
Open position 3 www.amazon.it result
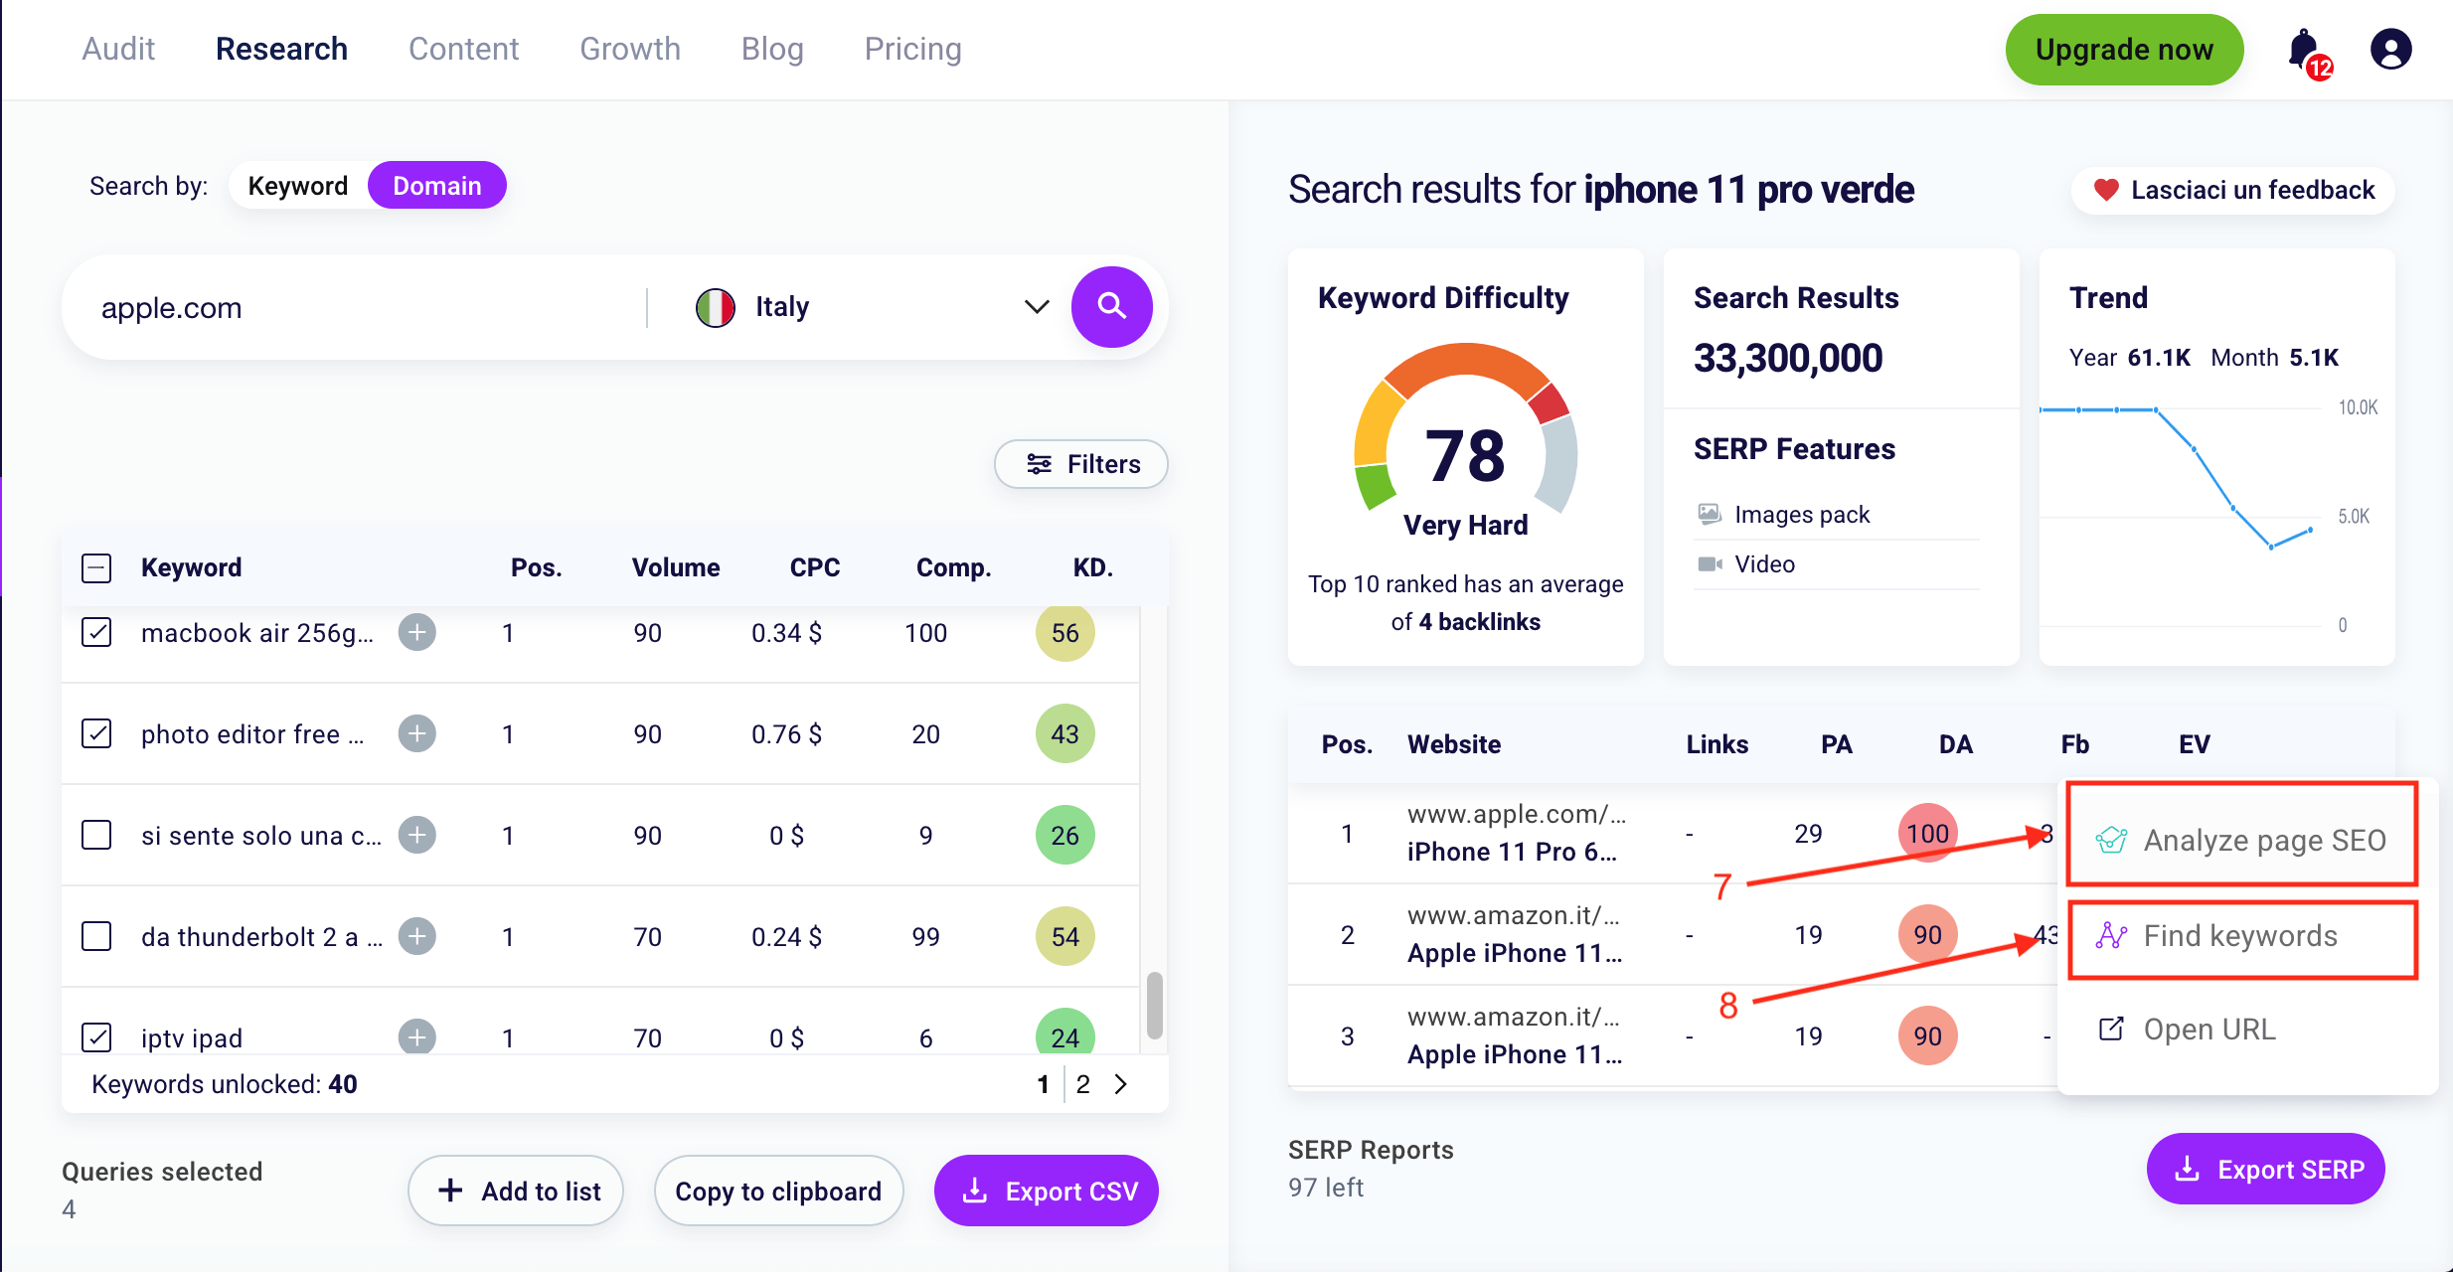(1516, 1035)
